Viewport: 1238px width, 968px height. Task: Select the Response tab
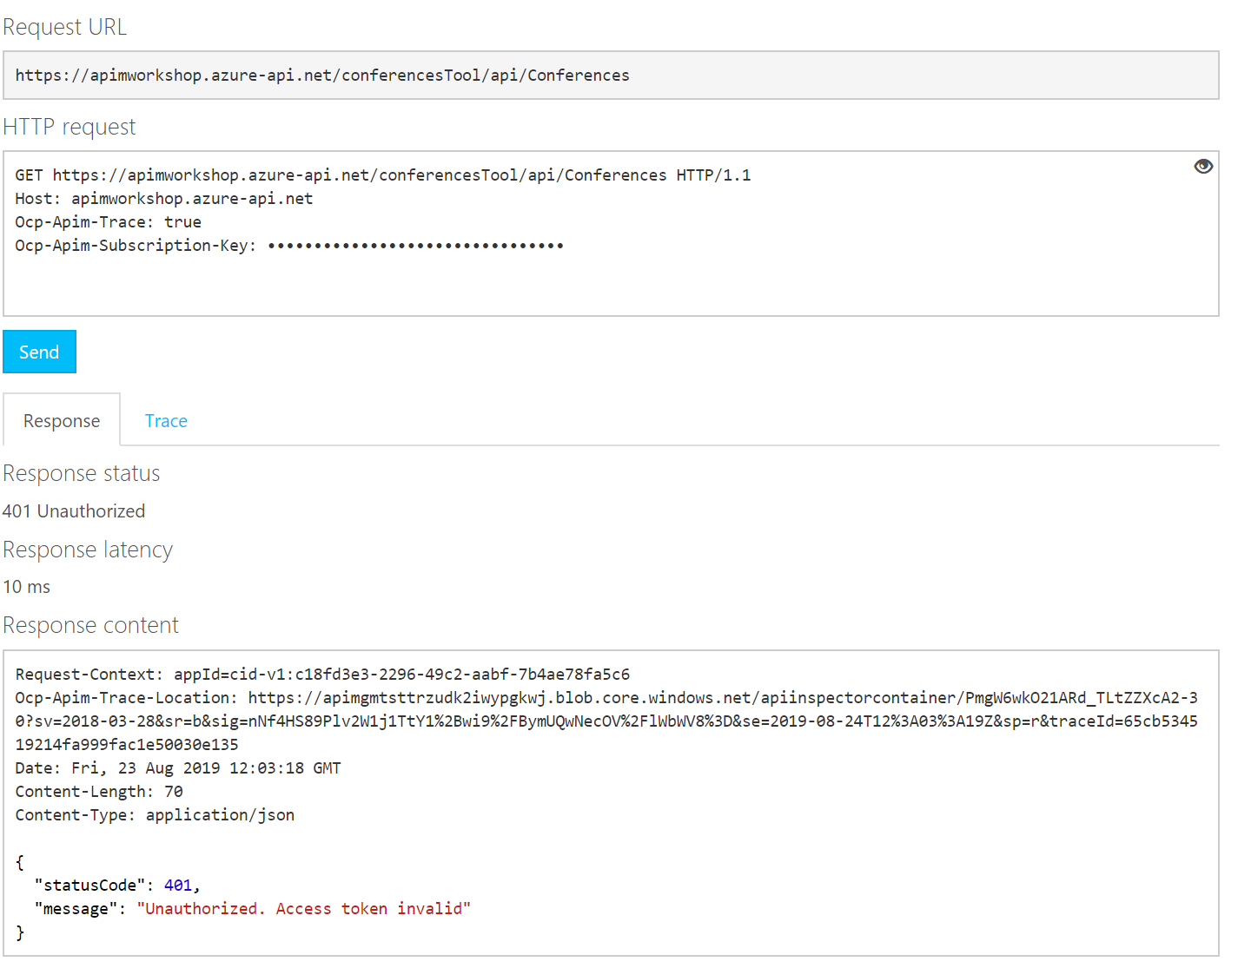coord(62,421)
